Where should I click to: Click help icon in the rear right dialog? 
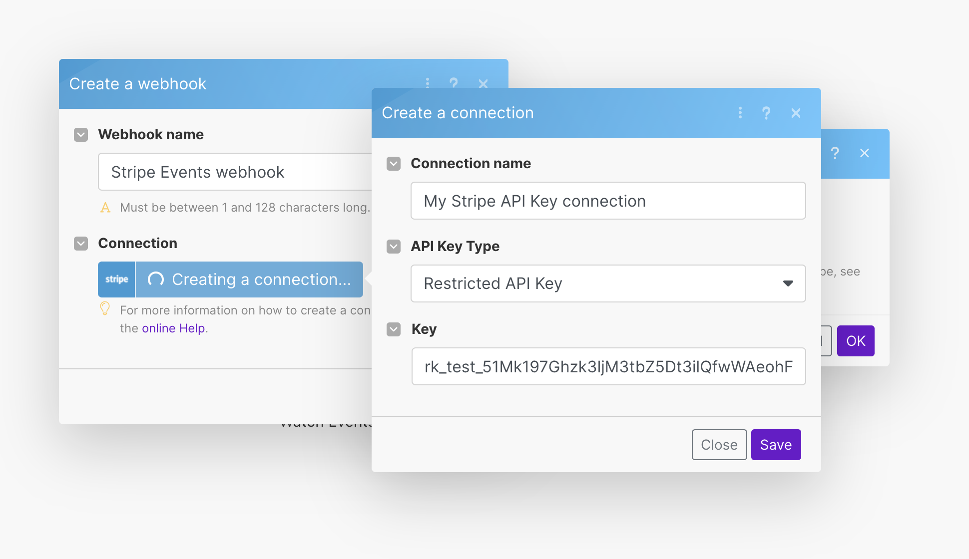coord(835,153)
